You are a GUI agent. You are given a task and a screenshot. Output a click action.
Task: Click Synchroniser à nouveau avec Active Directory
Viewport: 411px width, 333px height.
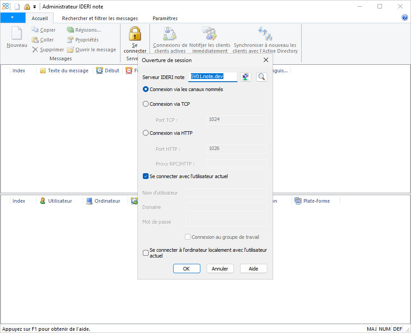pyautogui.click(x=265, y=40)
